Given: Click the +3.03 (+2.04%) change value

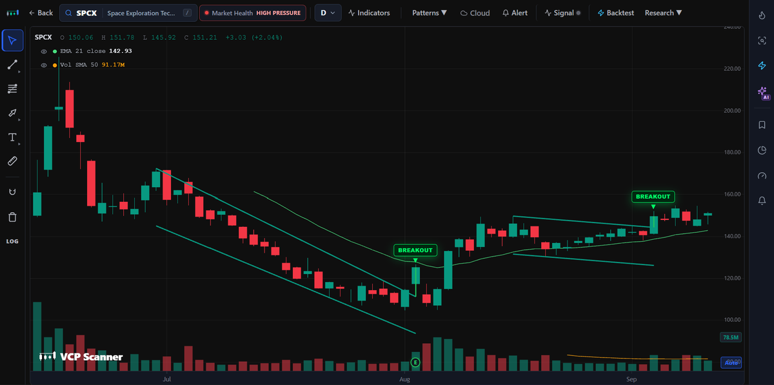Looking at the screenshot, I should pos(253,37).
